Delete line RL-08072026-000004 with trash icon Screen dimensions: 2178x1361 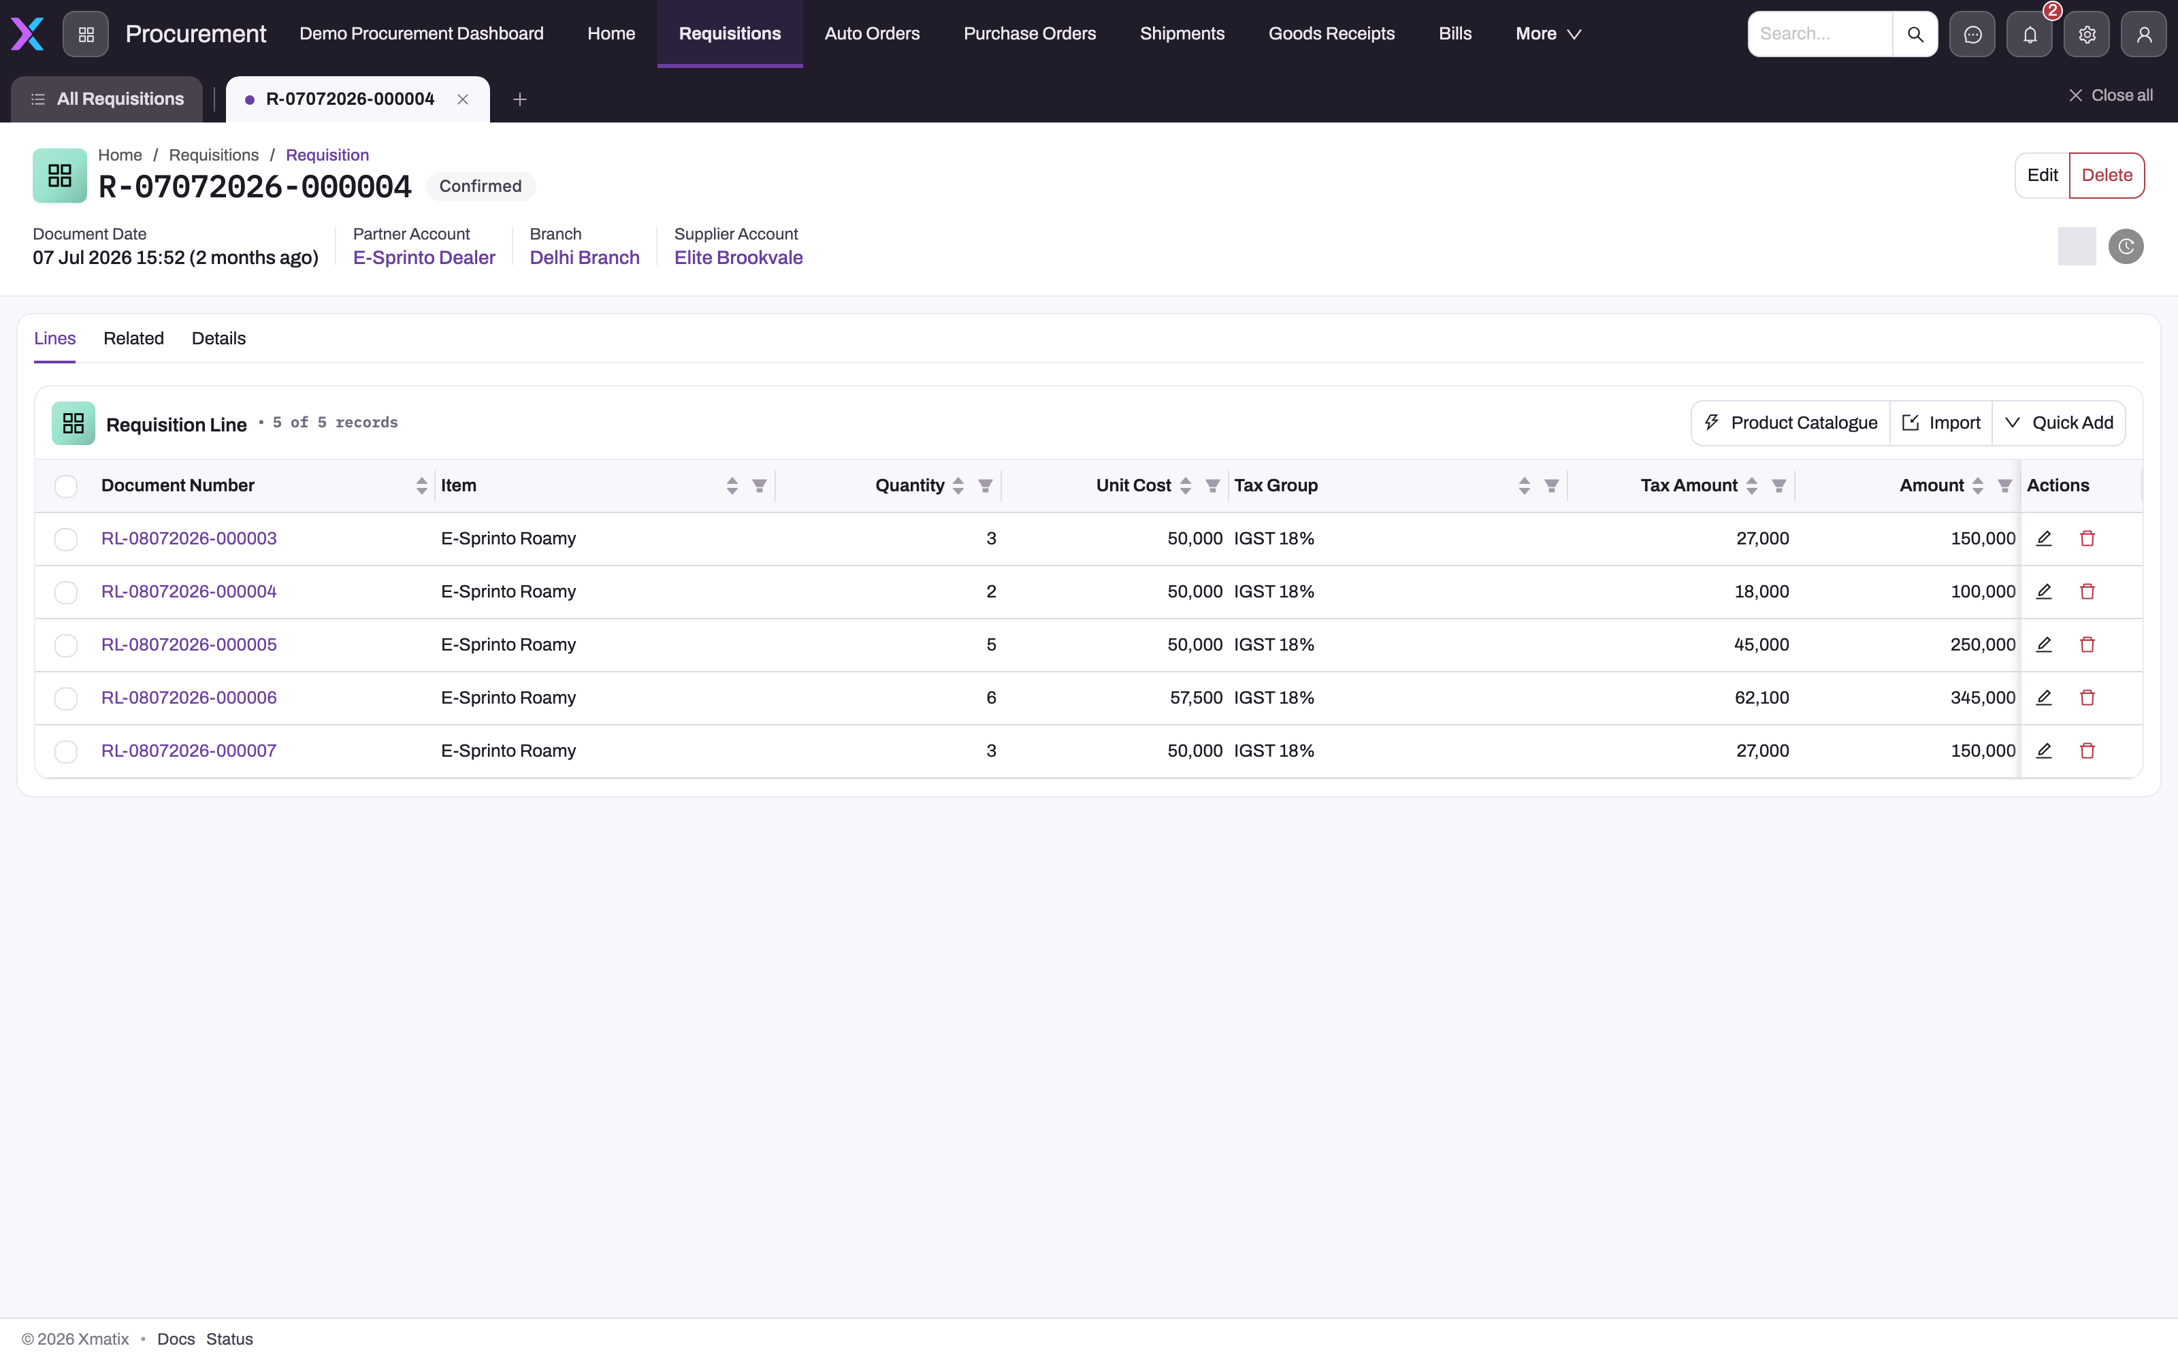coord(2087,591)
